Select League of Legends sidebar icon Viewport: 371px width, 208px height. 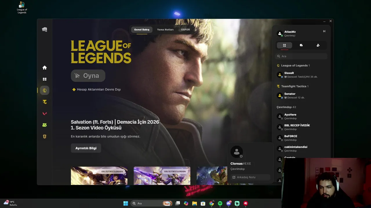pyautogui.click(x=44, y=90)
